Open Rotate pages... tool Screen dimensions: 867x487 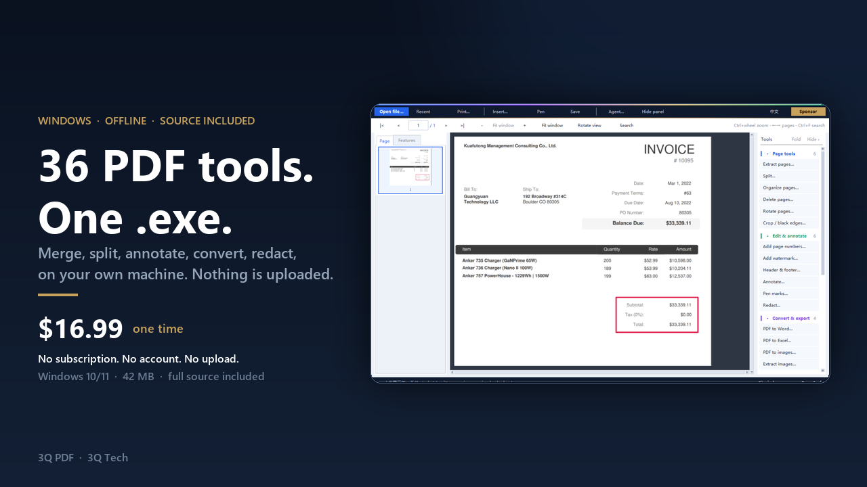(789, 211)
